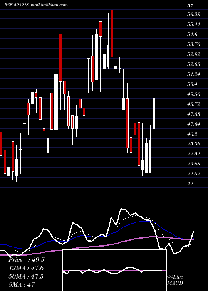Click the Price : 49.5 readout
208x291 pixels.
tap(26, 260)
